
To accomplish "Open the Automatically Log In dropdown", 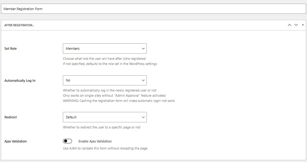I will 105,81.
